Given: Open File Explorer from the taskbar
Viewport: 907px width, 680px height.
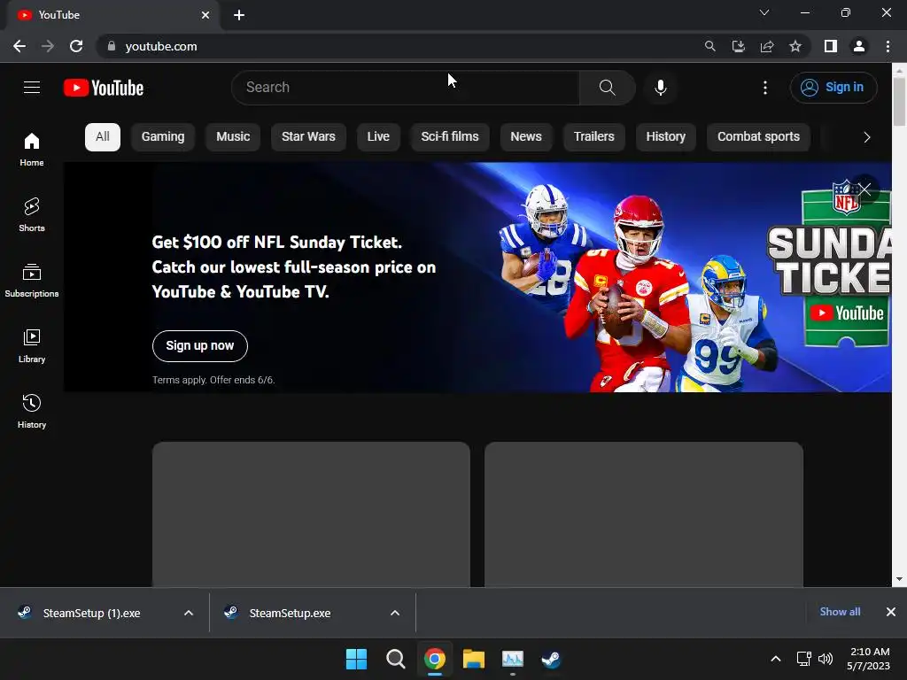Looking at the screenshot, I should point(474,659).
